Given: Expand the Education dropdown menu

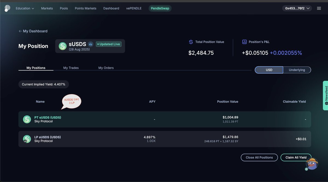Looking at the screenshot, I should coord(25,8).
